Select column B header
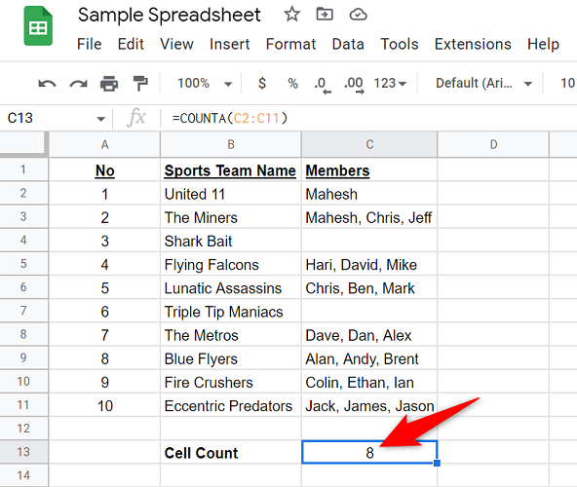This screenshot has width=577, height=487. 231,144
